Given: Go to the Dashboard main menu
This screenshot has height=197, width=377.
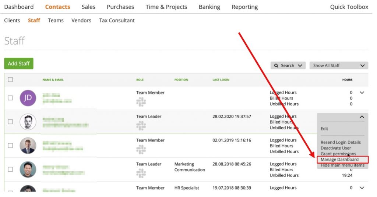Looking at the screenshot, I should click(19, 7).
